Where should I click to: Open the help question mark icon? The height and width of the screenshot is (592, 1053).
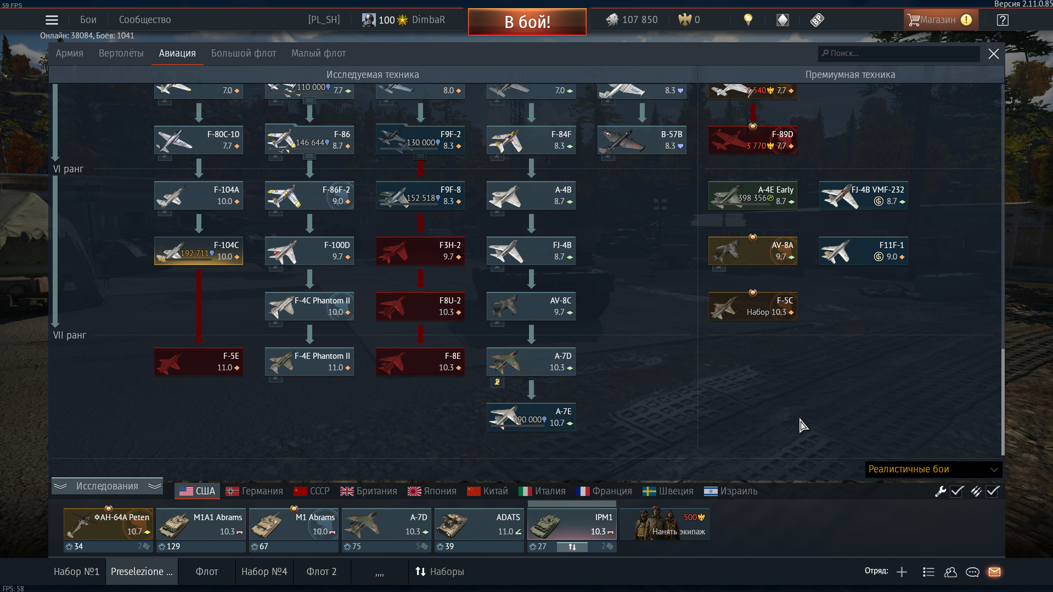tap(1003, 20)
